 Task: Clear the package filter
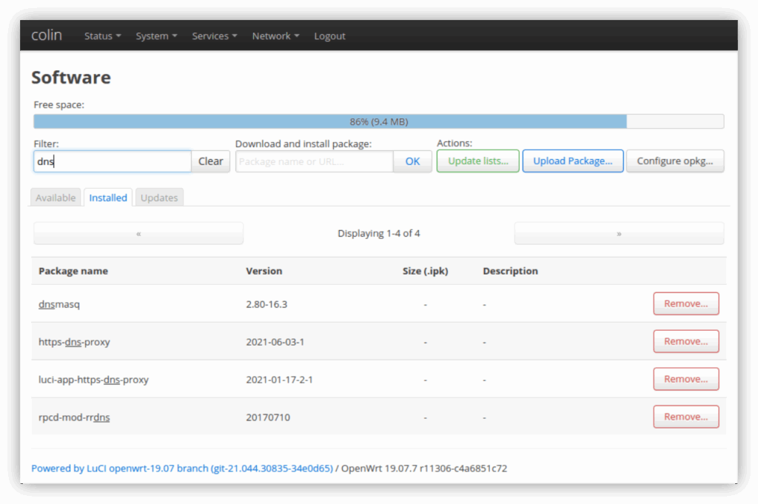coord(211,161)
